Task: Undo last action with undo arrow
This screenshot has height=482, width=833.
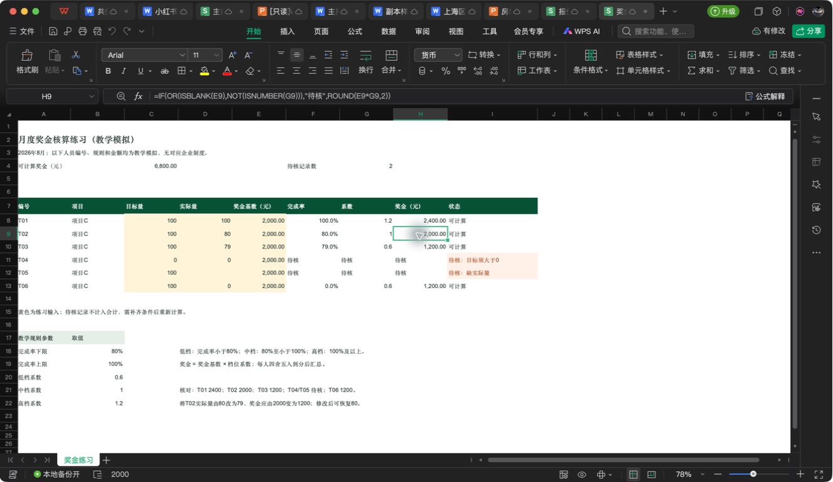Action: click(x=112, y=31)
